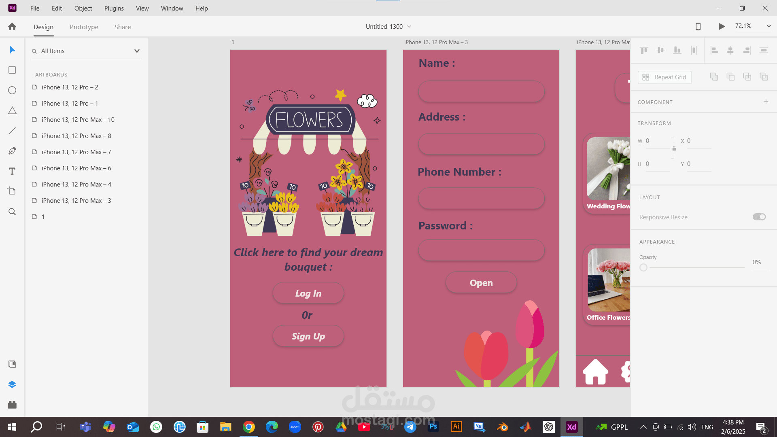Align bottom edges icon
Viewport: 777px width, 437px height.
click(677, 50)
